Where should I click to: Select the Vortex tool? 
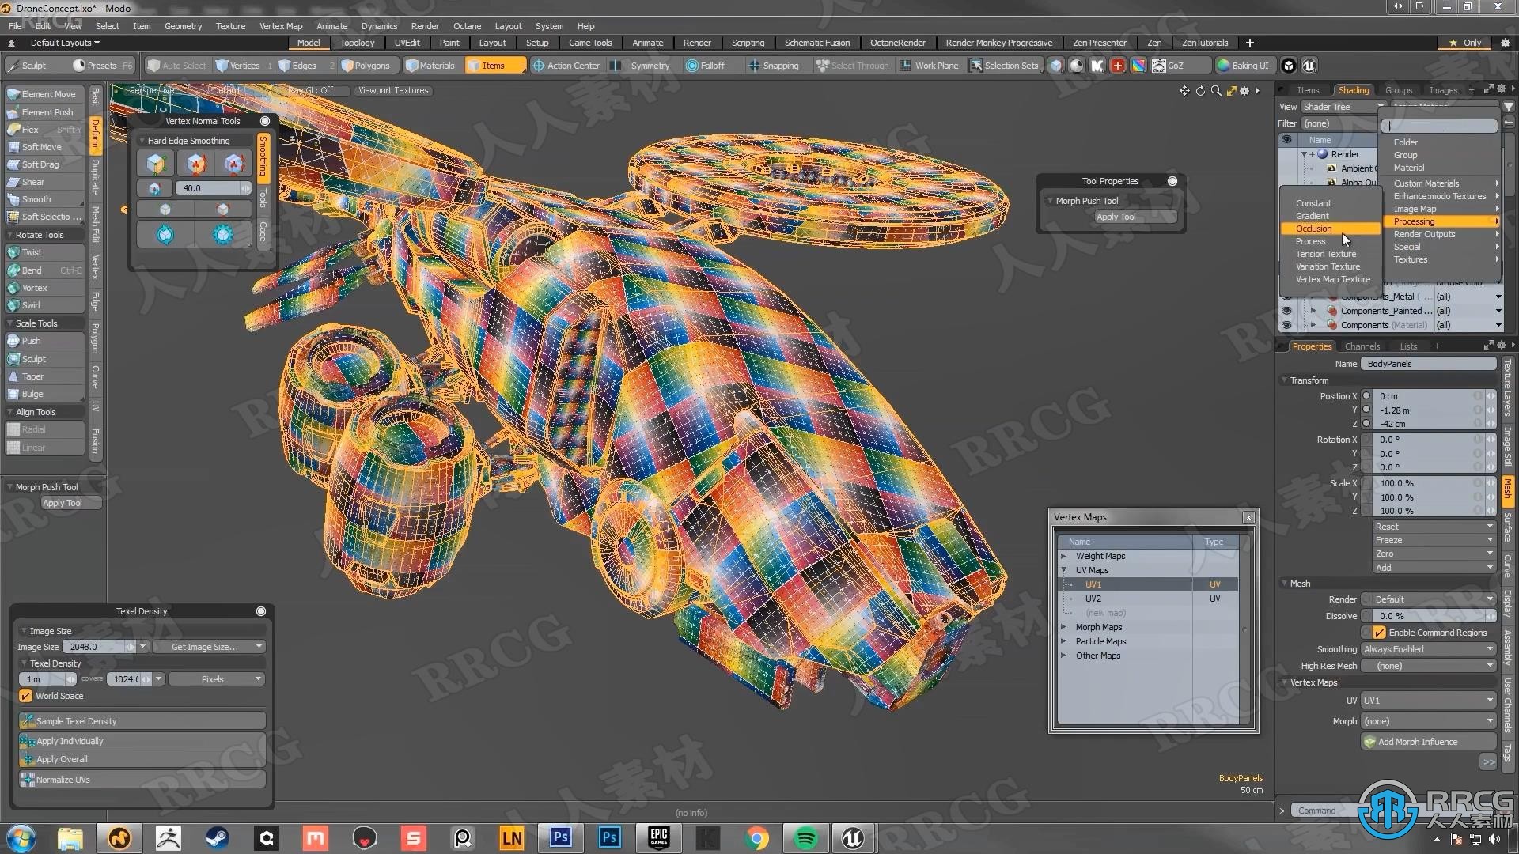pos(44,288)
